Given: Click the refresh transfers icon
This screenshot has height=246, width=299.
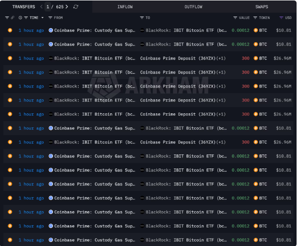Looking at the screenshot, I should 76,7.
